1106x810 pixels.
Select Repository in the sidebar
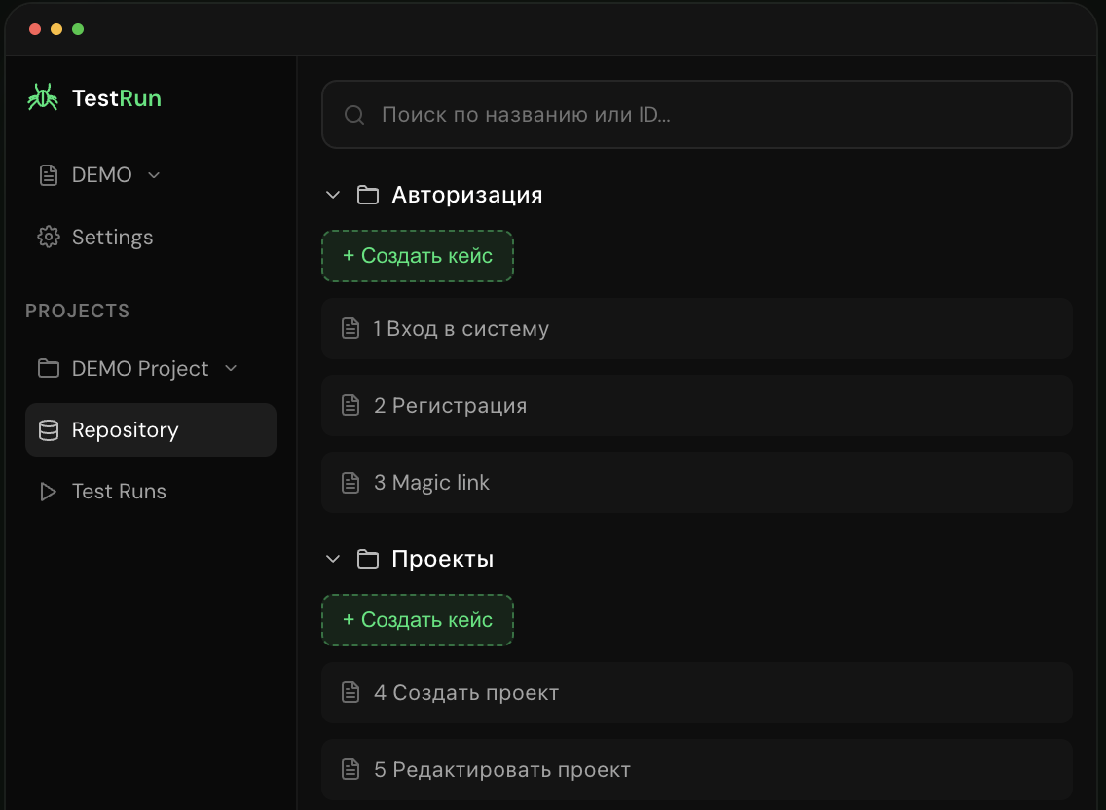pos(150,429)
